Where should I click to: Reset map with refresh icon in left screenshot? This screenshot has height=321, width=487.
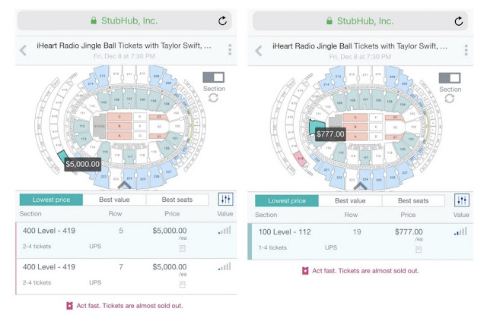point(214,98)
